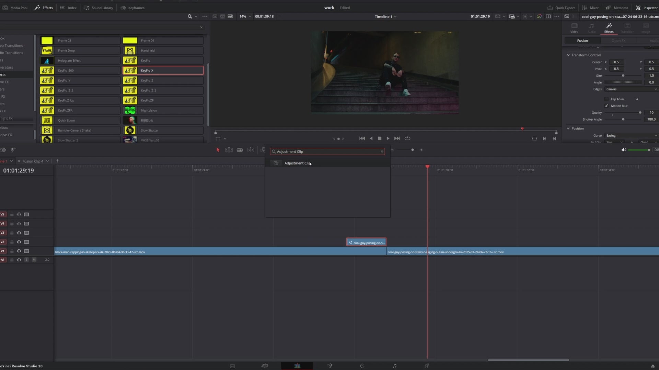The width and height of the screenshot is (659, 370).
Task: Open the Fusion page icon
Action: 330,366
